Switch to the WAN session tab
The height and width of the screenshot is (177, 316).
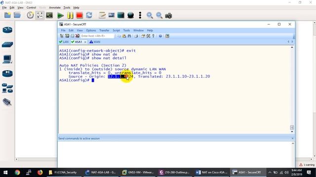pyautogui.click(x=95, y=42)
